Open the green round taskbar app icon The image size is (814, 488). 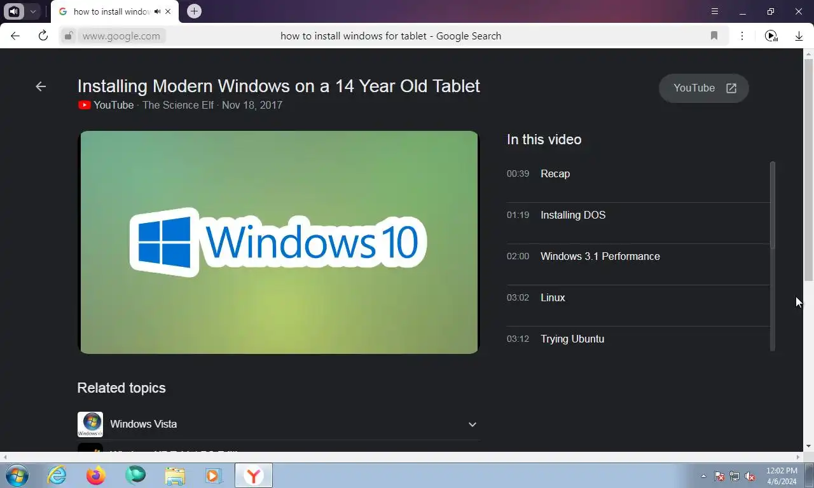click(135, 475)
